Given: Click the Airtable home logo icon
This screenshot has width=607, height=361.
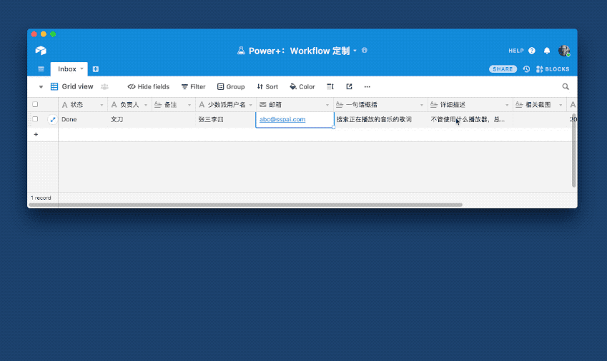Looking at the screenshot, I should 41,51.
